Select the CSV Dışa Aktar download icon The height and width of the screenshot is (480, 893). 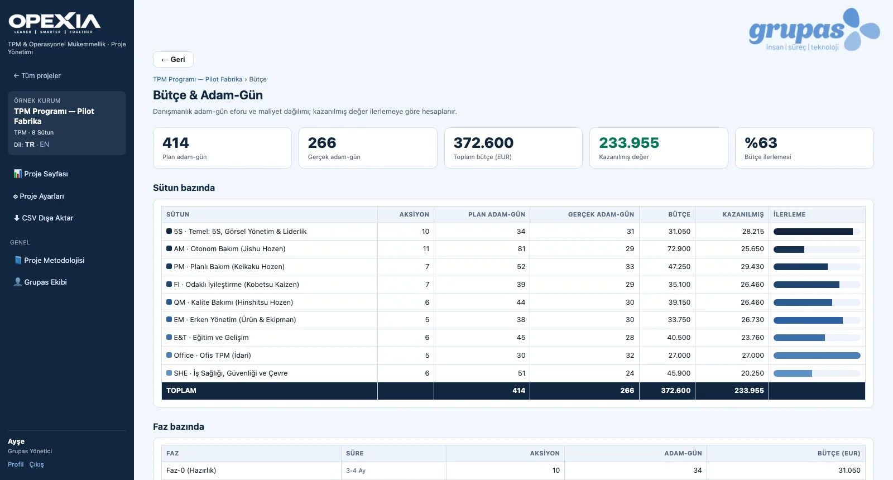tap(17, 218)
